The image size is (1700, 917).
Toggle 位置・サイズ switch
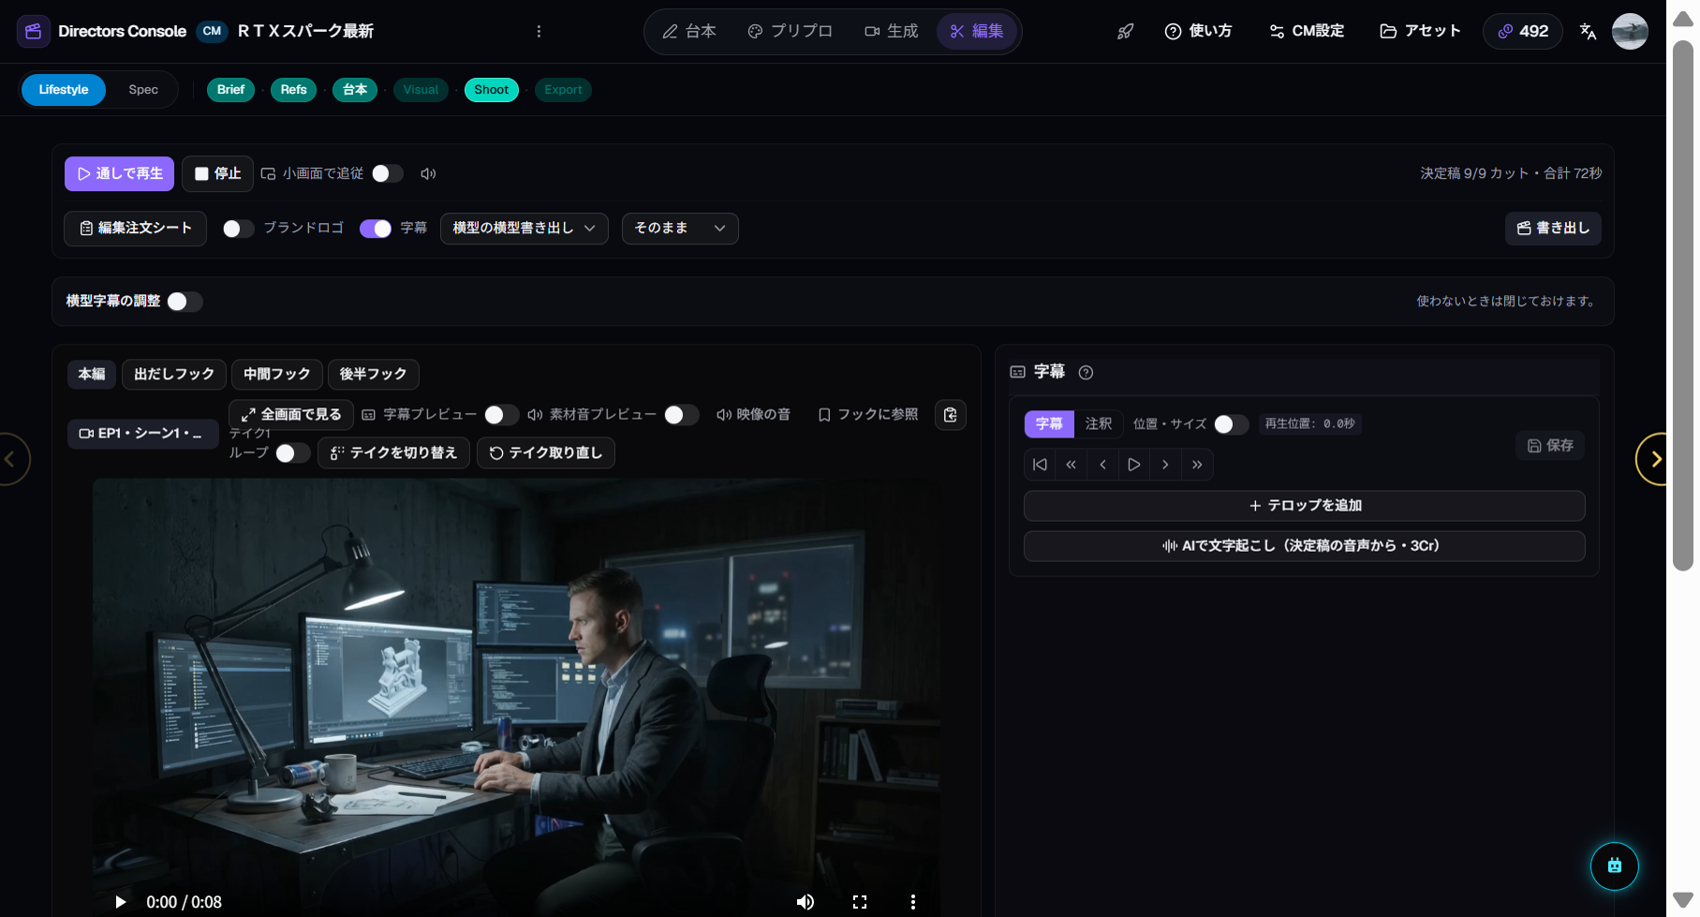(1231, 424)
